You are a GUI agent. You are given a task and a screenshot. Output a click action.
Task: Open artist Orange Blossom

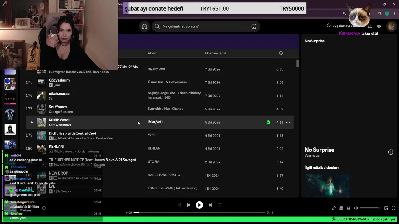tap(61, 112)
